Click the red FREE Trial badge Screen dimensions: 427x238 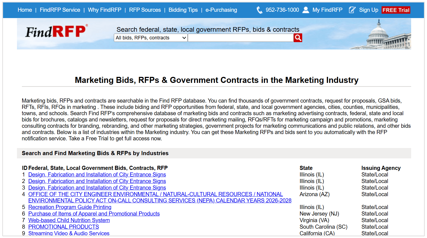(x=396, y=10)
